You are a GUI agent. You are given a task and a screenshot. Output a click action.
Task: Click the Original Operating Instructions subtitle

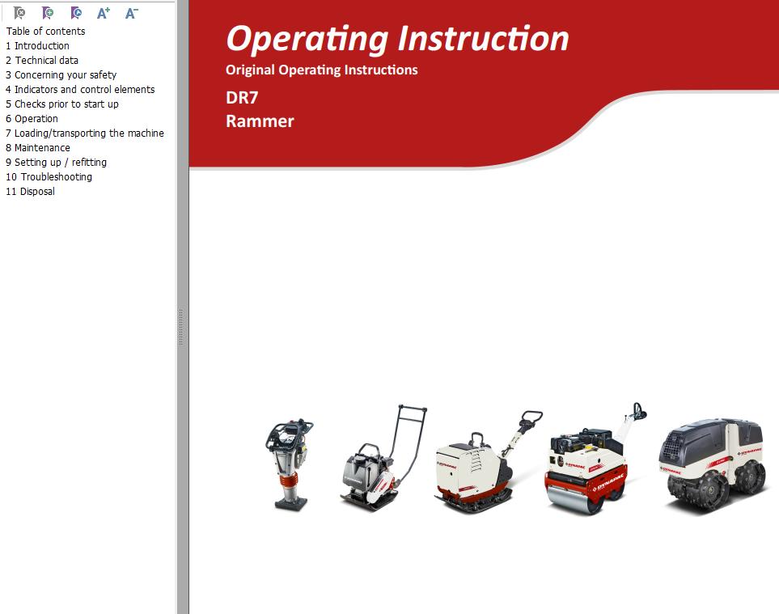click(x=321, y=70)
